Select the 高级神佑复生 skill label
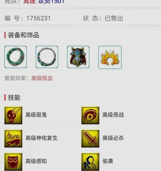Screen dimensions: 161x171 point(42,138)
